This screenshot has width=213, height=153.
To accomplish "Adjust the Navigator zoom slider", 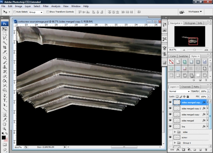I will pos(195,50).
